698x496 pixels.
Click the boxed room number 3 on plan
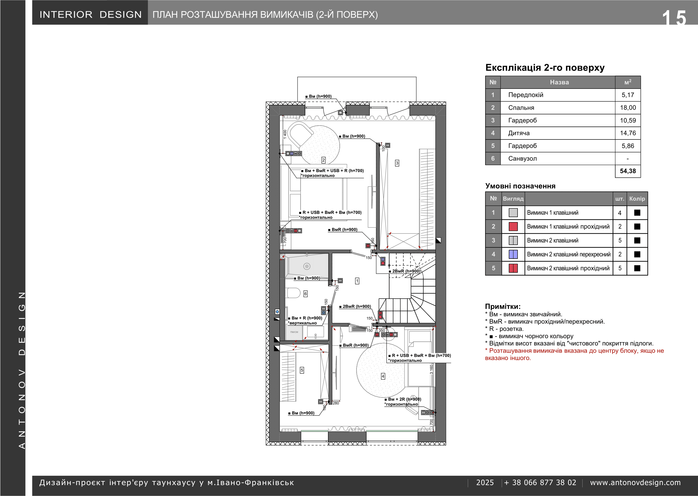click(x=397, y=163)
